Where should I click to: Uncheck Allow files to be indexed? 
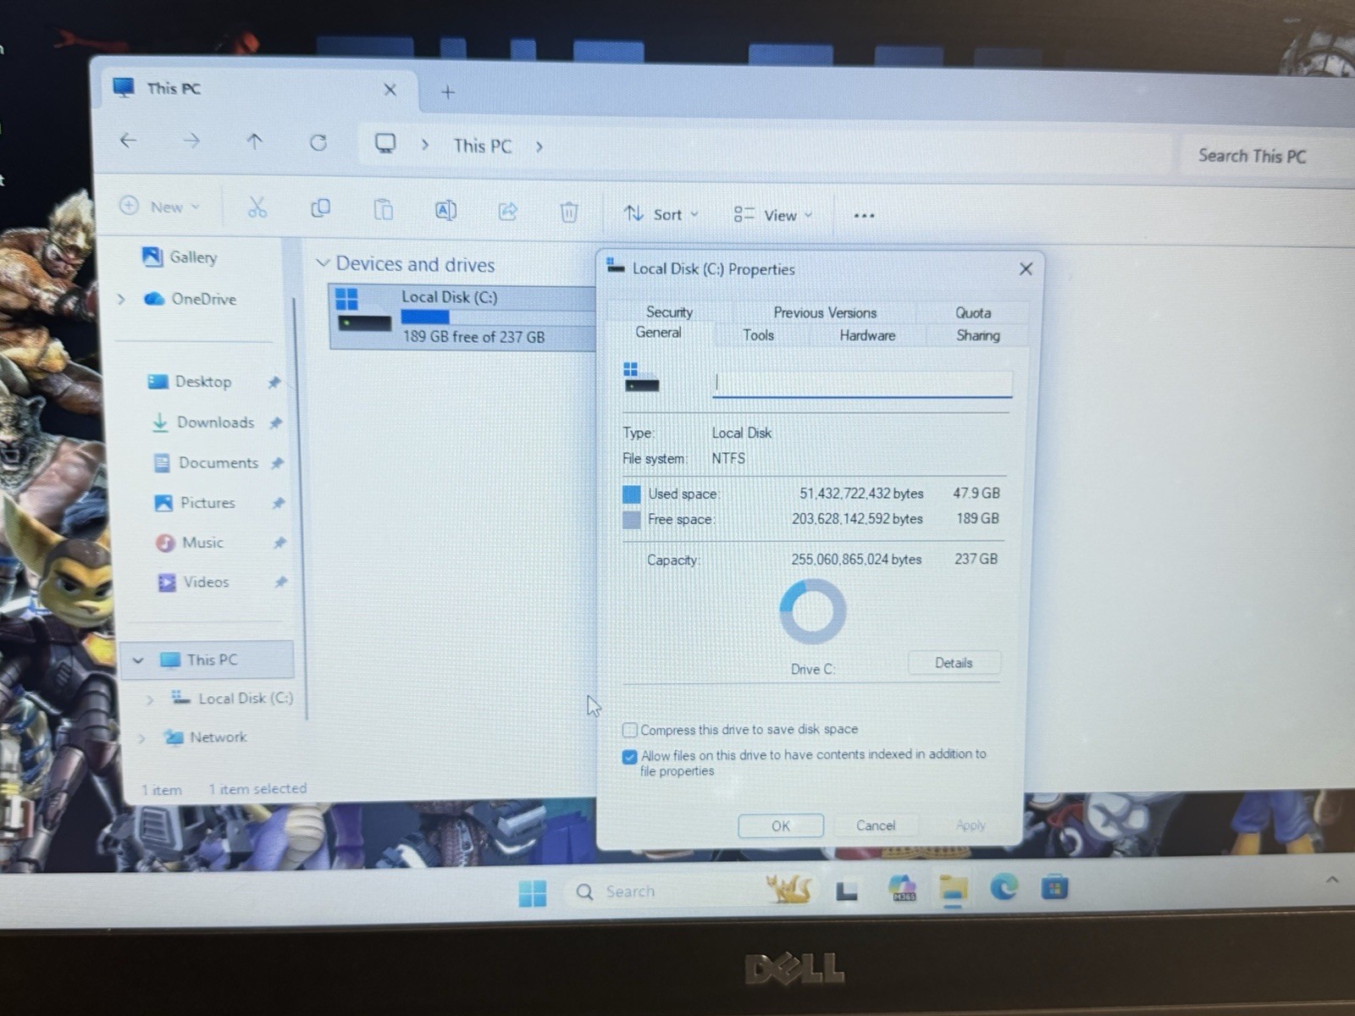pyautogui.click(x=629, y=757)
